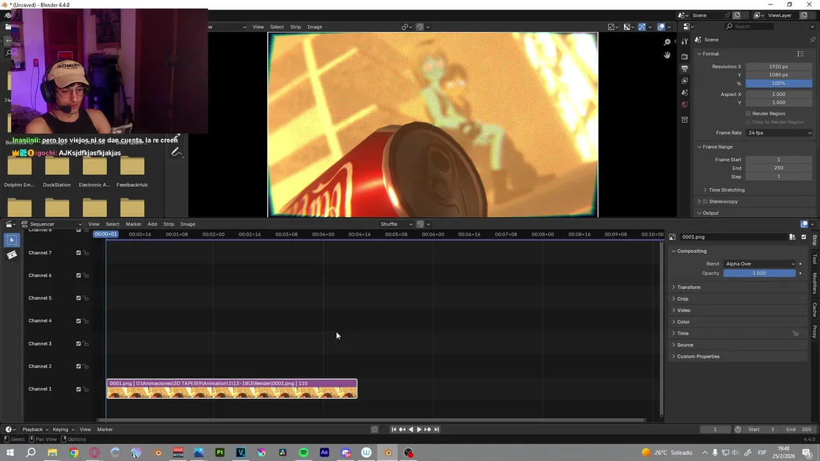This screenshot has width=820, height=461.
Task: Enable the Render Region checkbox
Action: coord(748,113)
